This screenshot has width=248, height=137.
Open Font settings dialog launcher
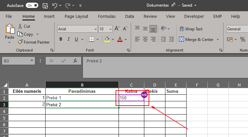128,50
